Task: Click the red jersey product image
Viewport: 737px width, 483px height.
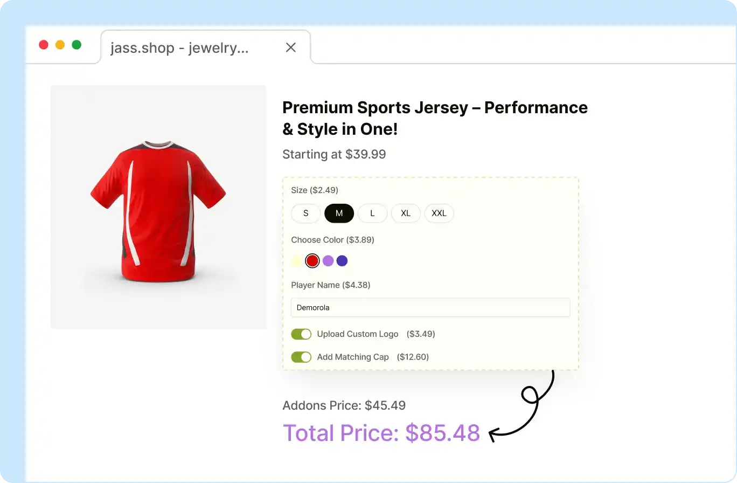Action: point(158,206)
